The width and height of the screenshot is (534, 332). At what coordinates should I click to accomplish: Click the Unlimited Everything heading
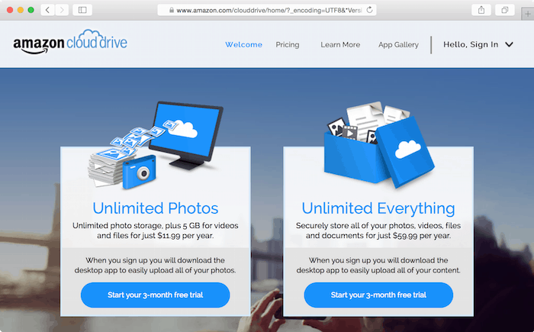(x=378, y=208)
